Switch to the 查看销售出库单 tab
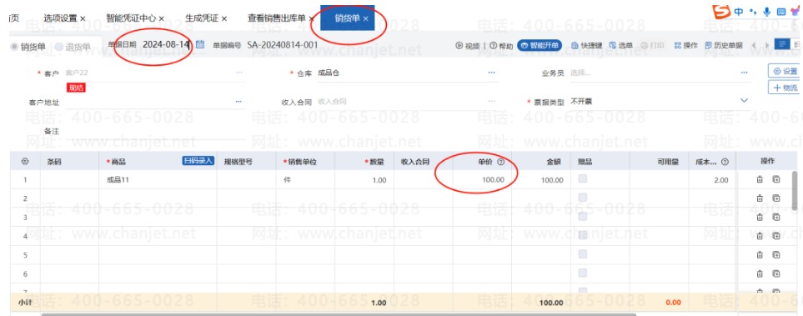Image resolution: width=803 pixels, height=316 pixels. pyautogui.click(x=277, y=18)
